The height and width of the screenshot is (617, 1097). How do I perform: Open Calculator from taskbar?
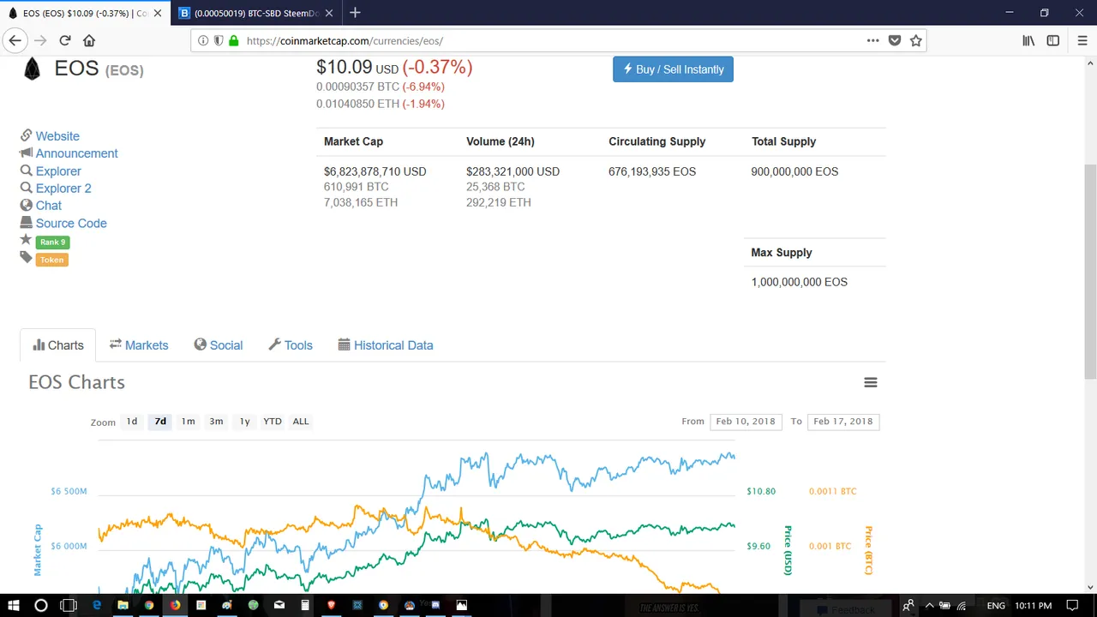pyautogui.click(x=304, y=605)
